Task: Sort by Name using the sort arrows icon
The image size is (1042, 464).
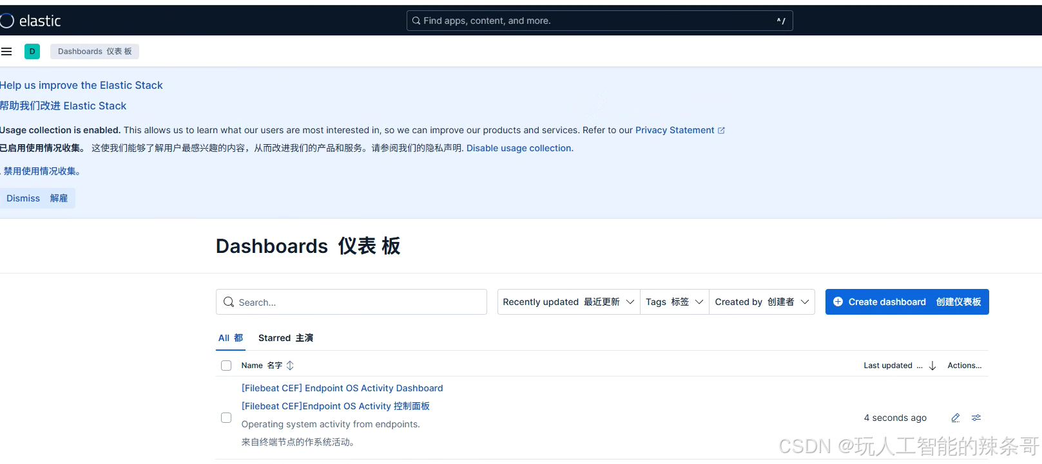Action: [290, 366]
